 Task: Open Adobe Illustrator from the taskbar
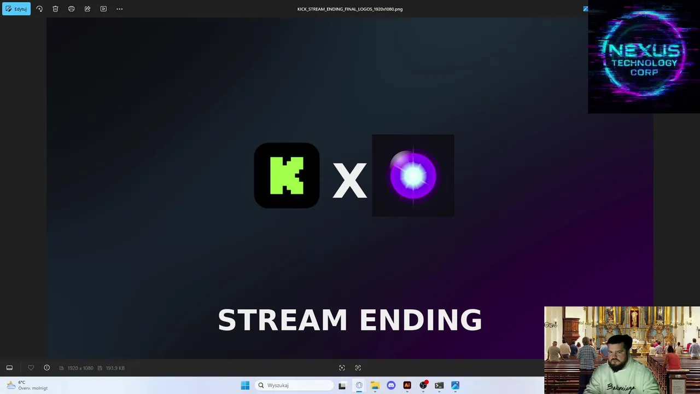(x=407, y=385)
